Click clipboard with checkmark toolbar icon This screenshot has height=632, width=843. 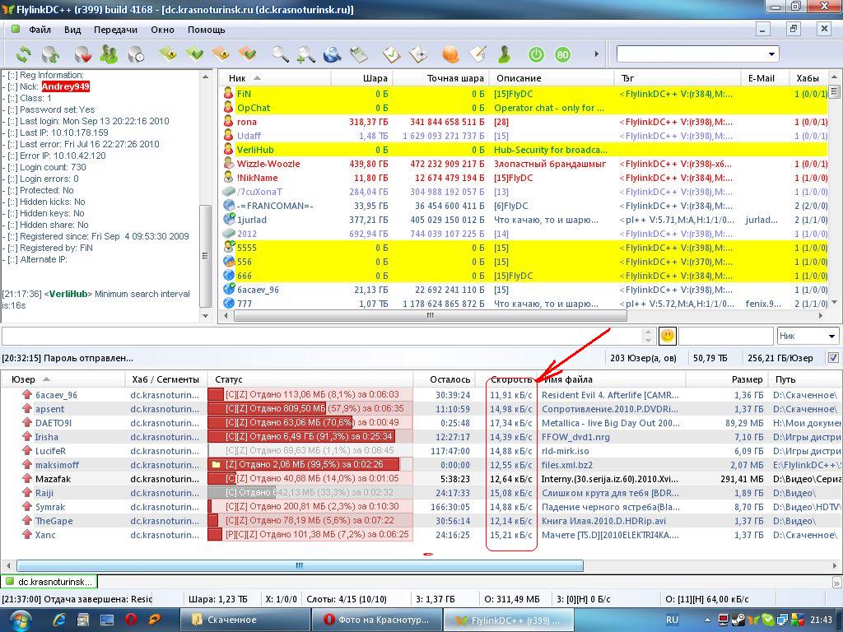point(391,54)
